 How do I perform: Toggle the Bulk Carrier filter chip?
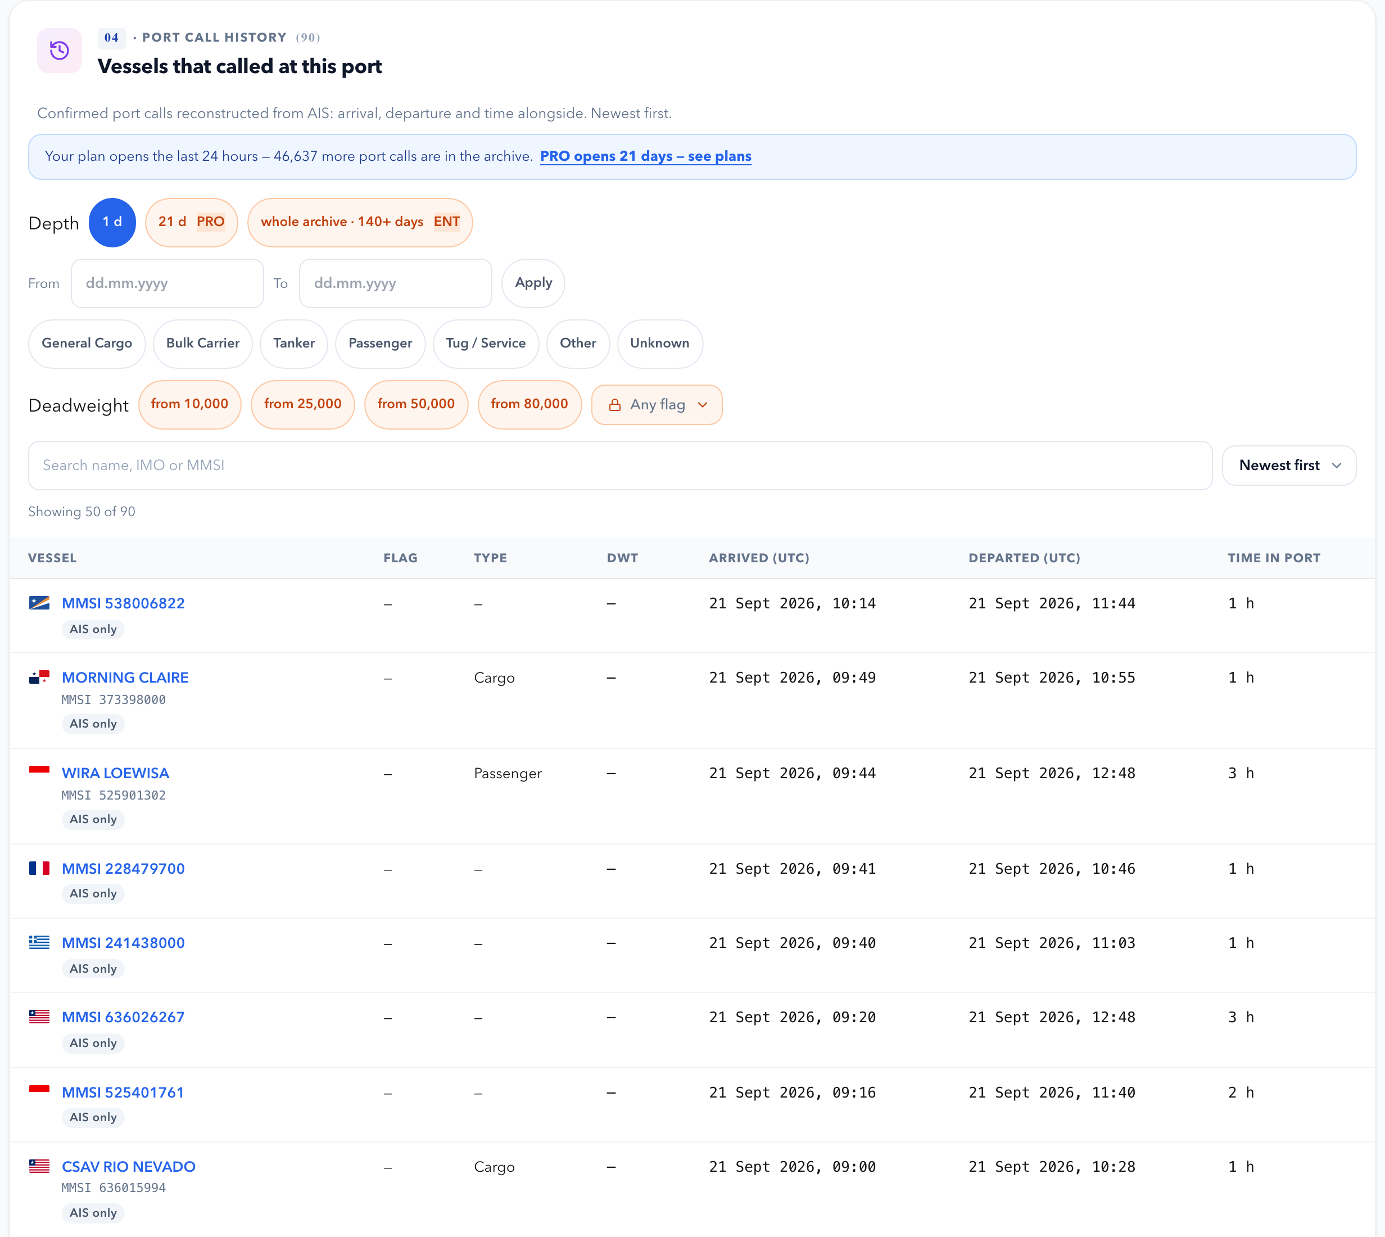[202, 344]
